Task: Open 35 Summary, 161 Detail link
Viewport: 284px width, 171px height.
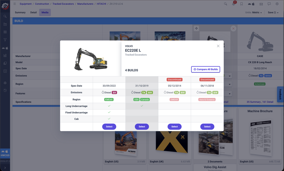Action: click(x=260, y=102)
